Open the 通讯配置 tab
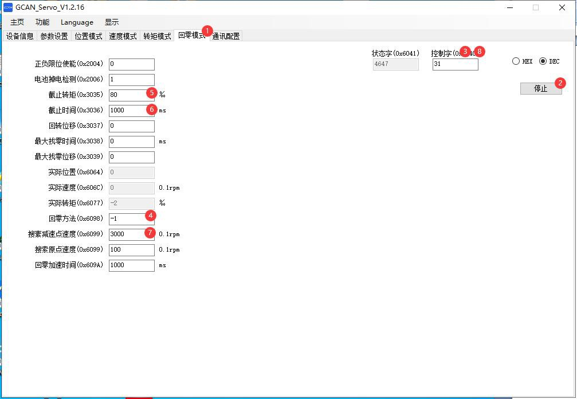 [x=226, y=36]
